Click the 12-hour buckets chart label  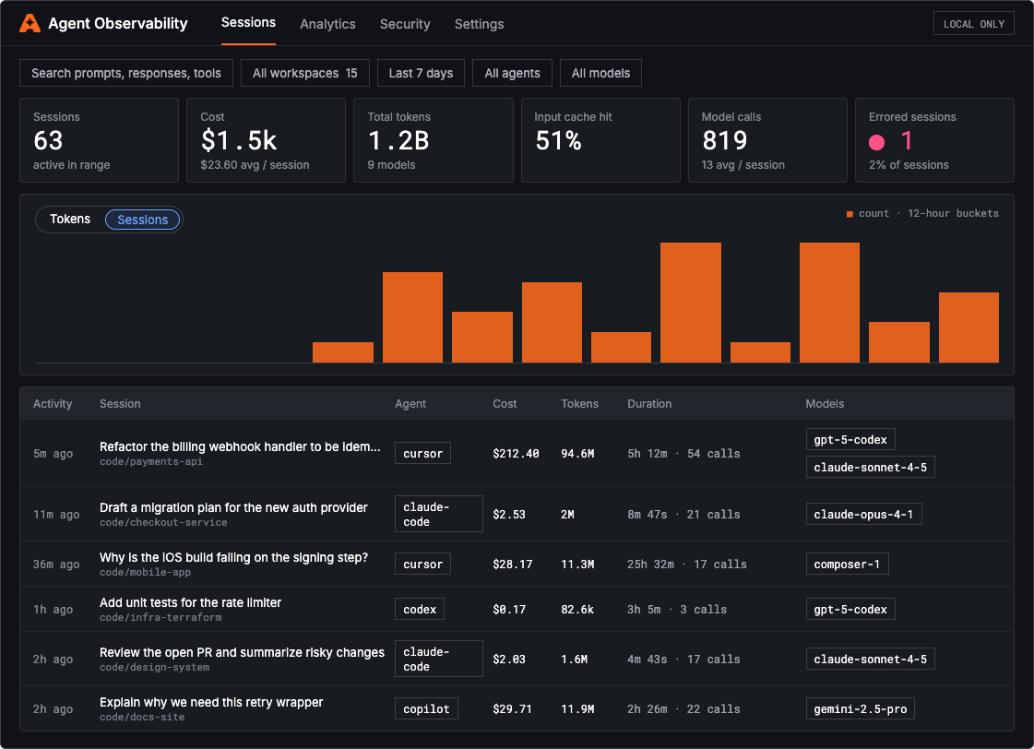953,214
